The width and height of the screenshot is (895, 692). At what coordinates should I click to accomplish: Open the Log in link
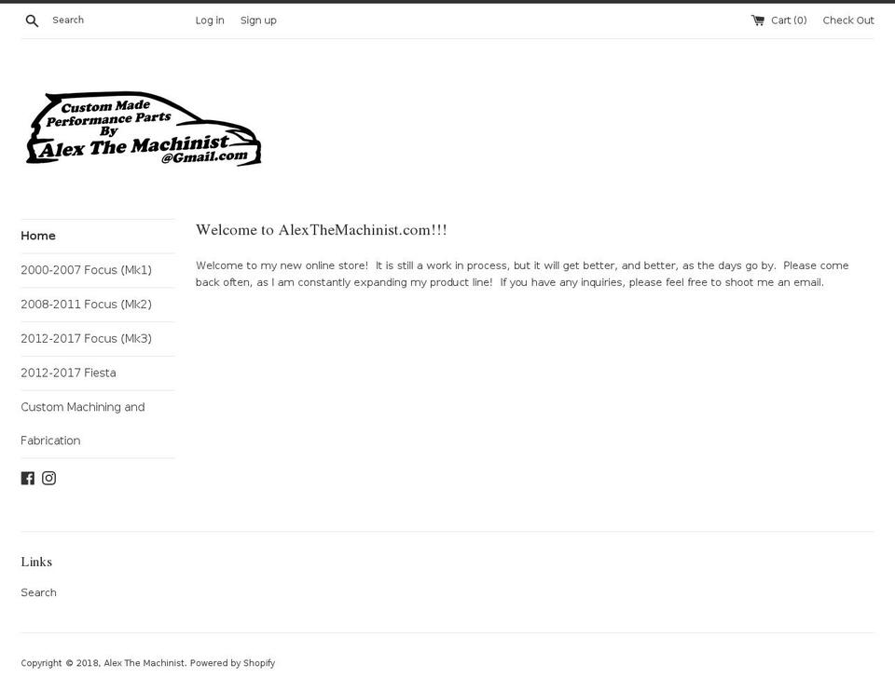click(210, 20)
